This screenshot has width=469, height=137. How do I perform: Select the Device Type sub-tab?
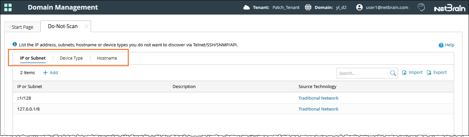point(71,58)
